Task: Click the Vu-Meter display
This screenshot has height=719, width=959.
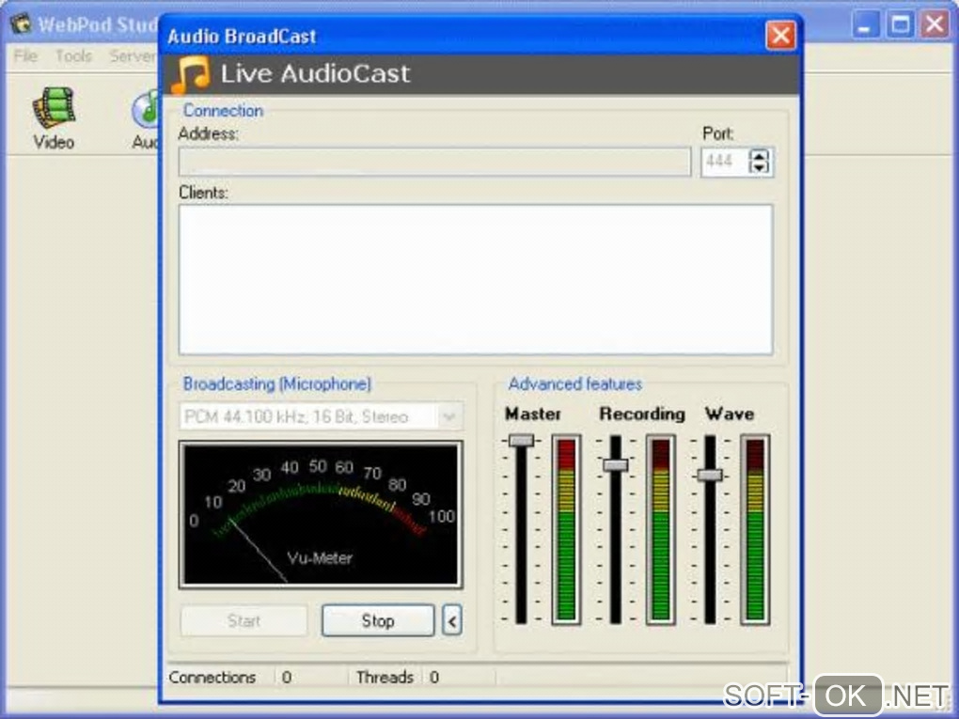Action: click(321, 515)
